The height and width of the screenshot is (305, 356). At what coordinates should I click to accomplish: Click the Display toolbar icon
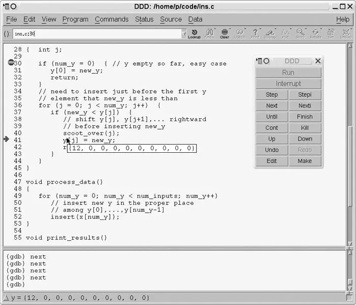pyautogui.click(x=270, y=33)
